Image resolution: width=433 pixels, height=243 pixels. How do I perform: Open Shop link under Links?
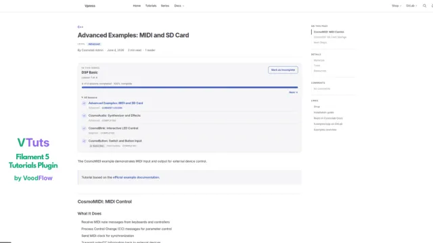[x=317, y=107]
